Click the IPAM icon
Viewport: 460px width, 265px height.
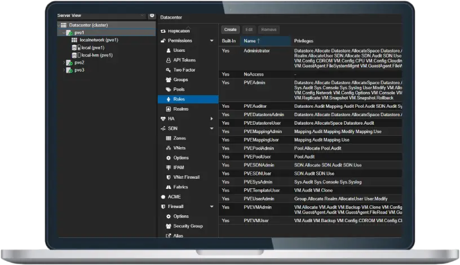coord(169,167)
